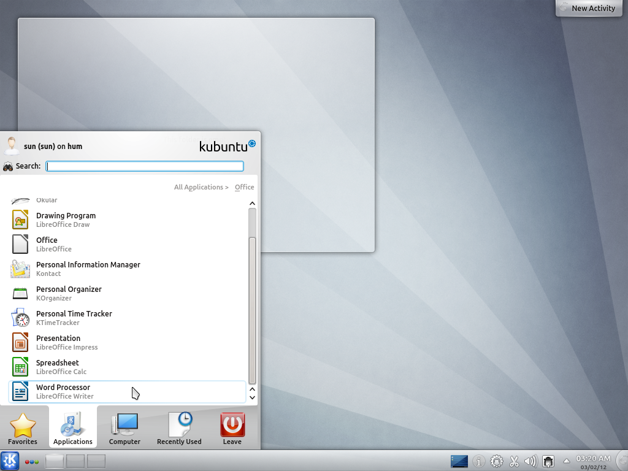The height and width of the screenshot is (471, 628).
Task: Click the gear tray icon
Action: 497,461
